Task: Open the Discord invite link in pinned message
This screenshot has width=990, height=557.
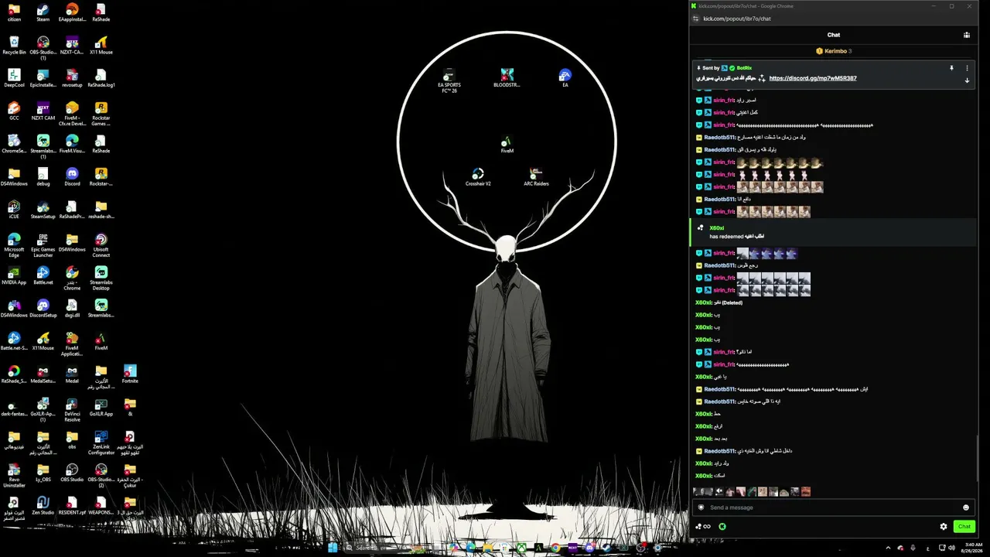Action: [x=813, y=78]
